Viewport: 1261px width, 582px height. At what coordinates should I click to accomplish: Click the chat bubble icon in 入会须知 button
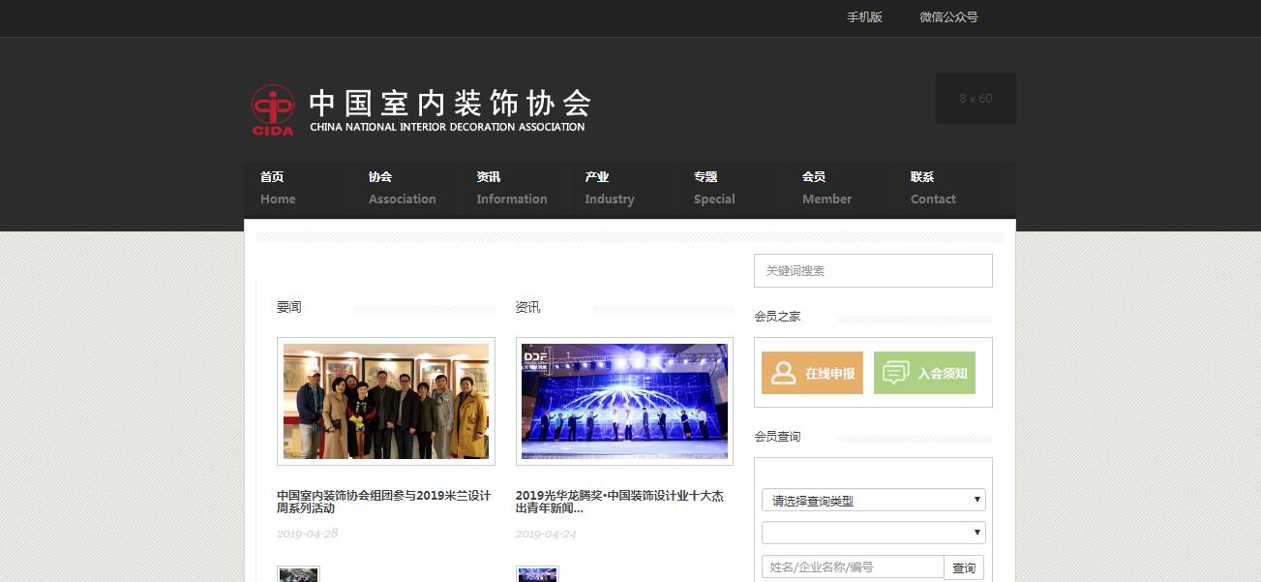point(895,373)
